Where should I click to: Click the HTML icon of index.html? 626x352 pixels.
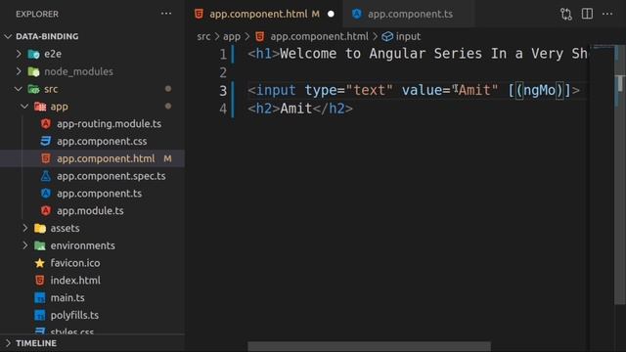(39, 281)
